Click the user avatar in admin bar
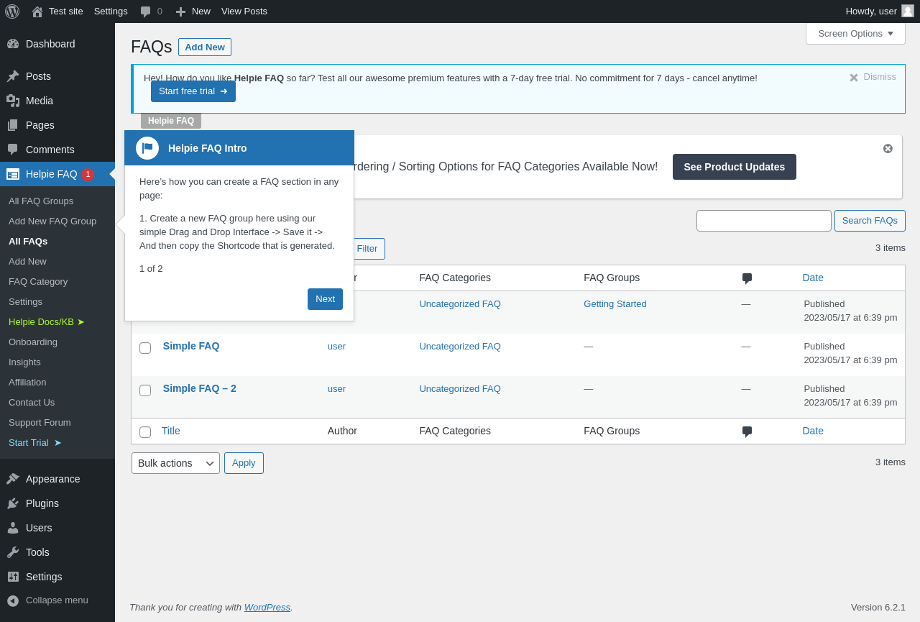The image size is (920, 622). [x=908, y=11]
